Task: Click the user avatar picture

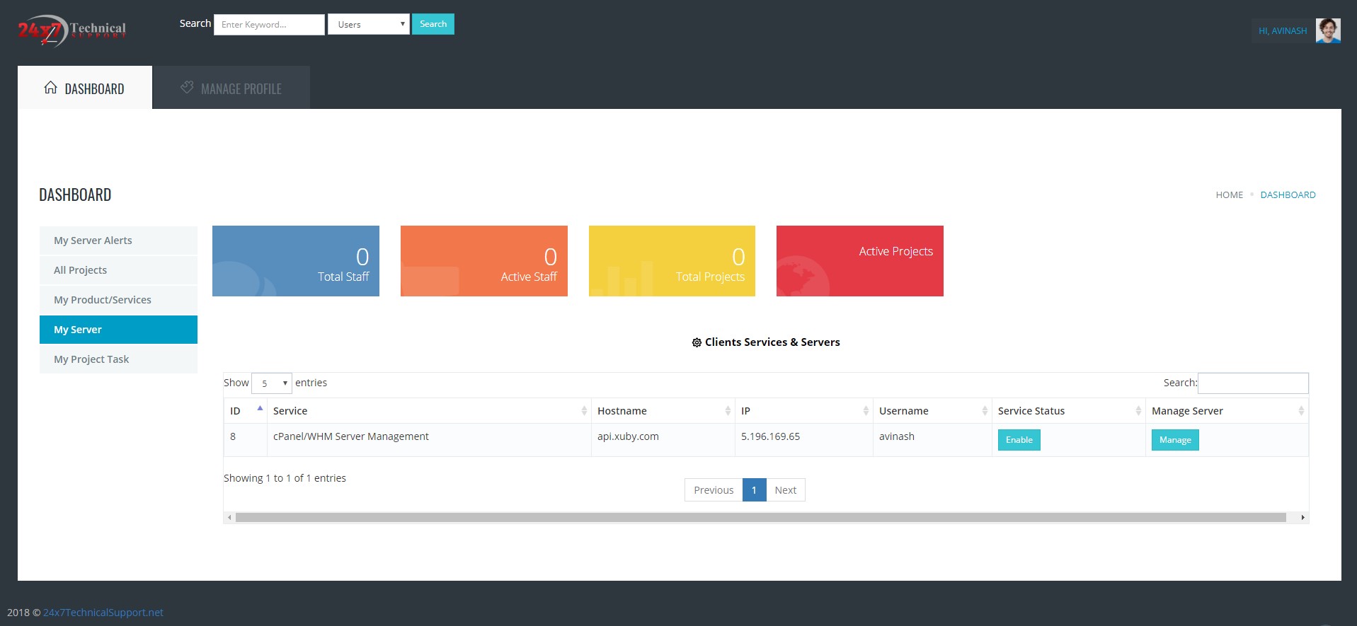Action: [1327, 30]
